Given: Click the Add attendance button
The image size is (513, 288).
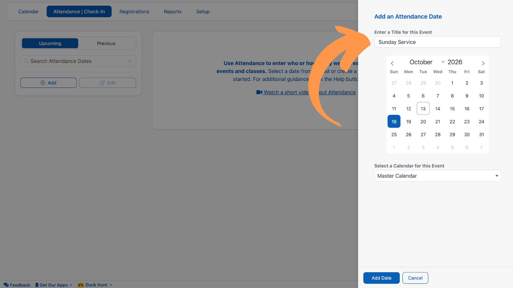Looking at the screenshot, I should (48, 83).
